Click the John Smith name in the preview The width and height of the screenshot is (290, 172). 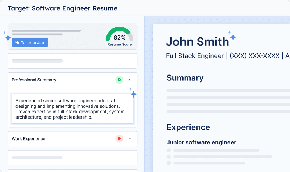(198, 42)
